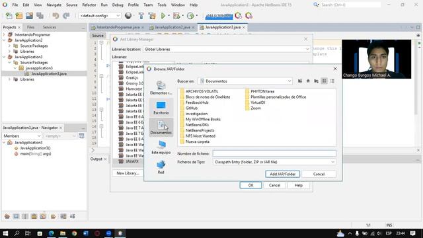Image resolution: width=423 pixels, height=238 pixels.
Task: Click the Home folder icon in the Browse dialog
Action: [308, 81]
